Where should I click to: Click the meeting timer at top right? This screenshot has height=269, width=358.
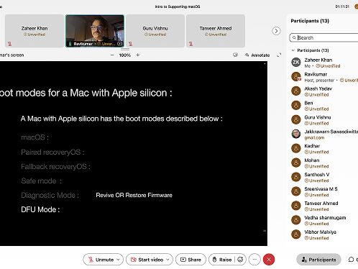click(x=342, y=6)
